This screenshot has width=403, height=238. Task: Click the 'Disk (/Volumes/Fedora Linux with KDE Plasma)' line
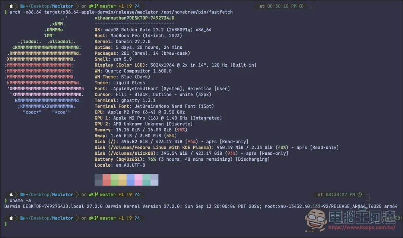[x=217, y=148]
